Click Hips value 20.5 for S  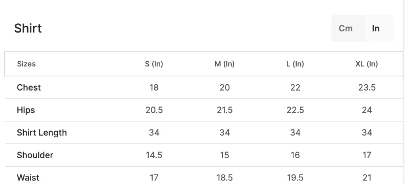[154, 110]
